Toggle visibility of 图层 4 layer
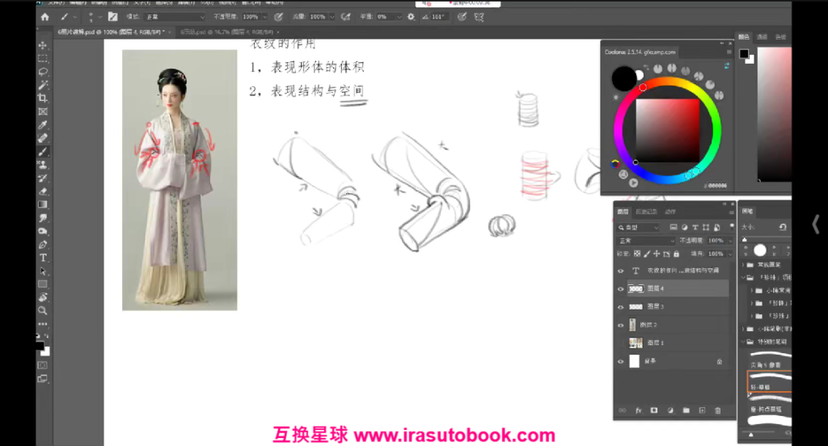 coord(620,288)
